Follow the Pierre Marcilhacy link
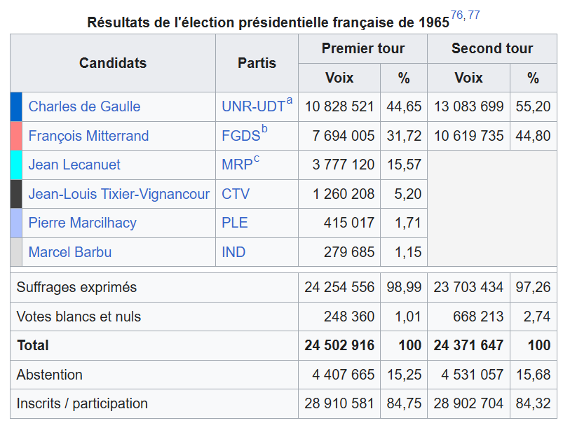 pos(82,223)
